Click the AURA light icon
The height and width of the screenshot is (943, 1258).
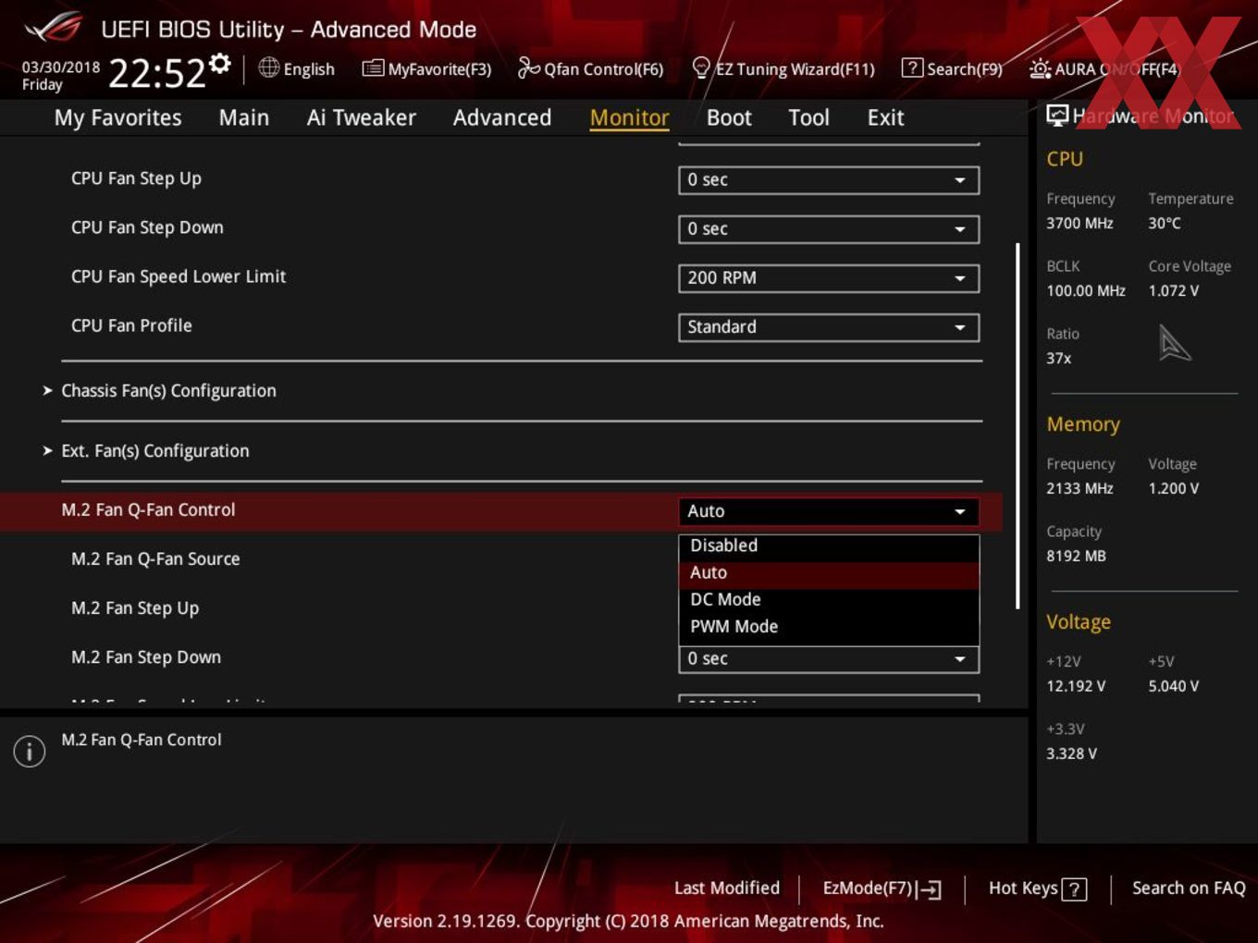tap(1040, 68)
